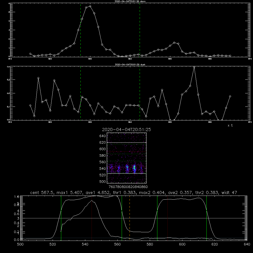The width and height of the screenshot is (253, 253).
Task: Click the right green dashed line in the dusk plot
Action: pyautogui.click(x=140, y=93)
